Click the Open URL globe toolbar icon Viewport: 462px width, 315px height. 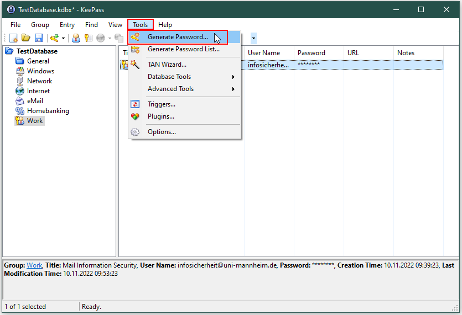click(101, 38)
